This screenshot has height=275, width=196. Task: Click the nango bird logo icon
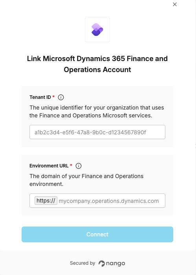pos(102,264)
